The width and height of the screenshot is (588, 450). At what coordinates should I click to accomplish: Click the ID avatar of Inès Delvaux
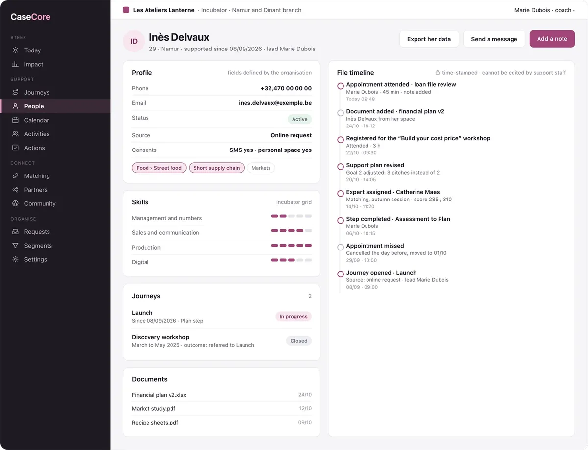click(134, 41)
